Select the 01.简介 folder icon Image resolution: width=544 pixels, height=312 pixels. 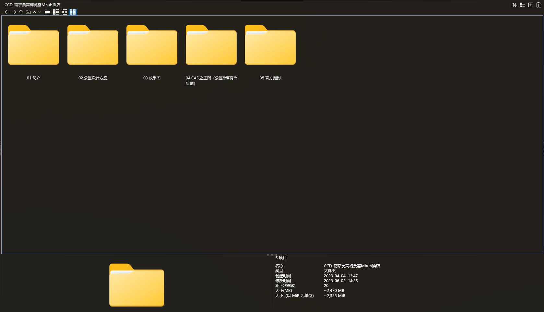coord(33,45)
